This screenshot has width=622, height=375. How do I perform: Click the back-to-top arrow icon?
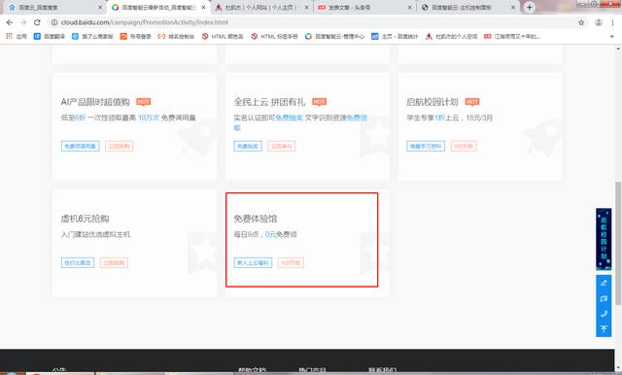point(604,329)
